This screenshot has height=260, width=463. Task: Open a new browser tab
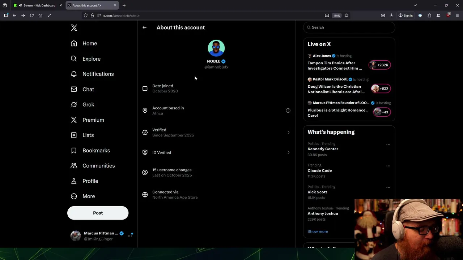pyautogui.click(x=124, y=5)
